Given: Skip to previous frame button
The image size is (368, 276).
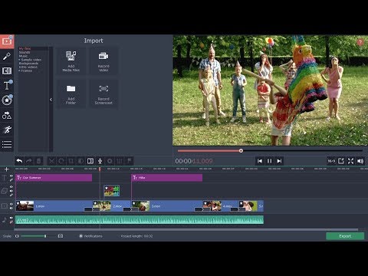Looking at the screenshot, I should (260, 161).
